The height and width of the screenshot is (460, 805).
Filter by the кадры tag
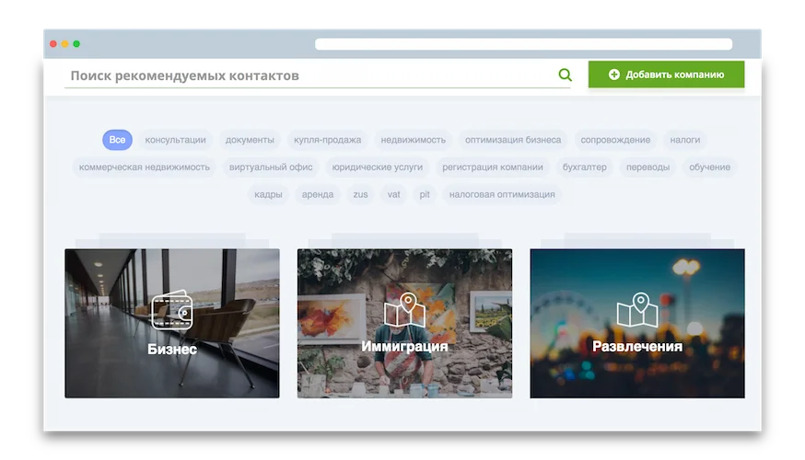click(x=268, y=194)
